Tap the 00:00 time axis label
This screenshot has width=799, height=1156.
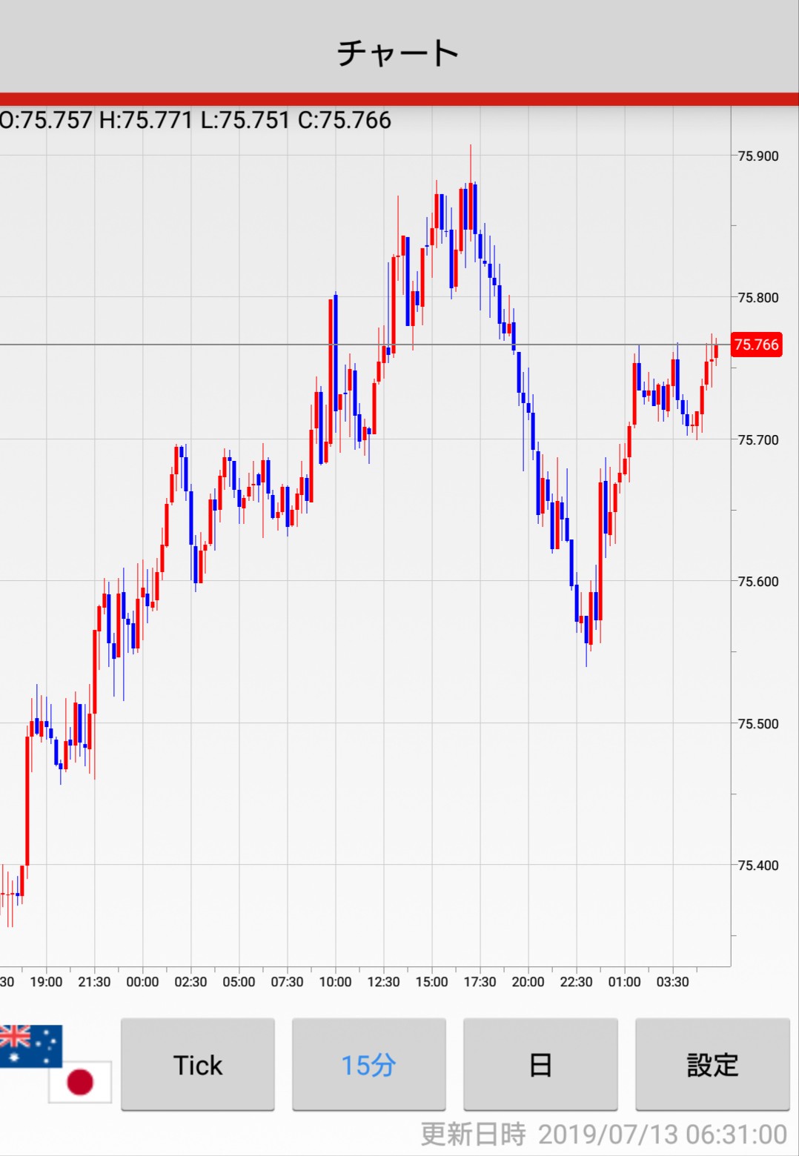(x=142, y=982)
